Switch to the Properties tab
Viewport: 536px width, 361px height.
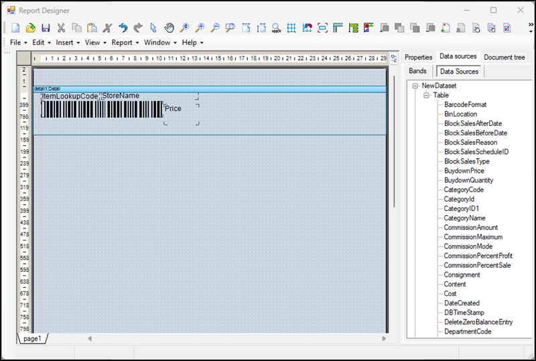click(418, 57)
